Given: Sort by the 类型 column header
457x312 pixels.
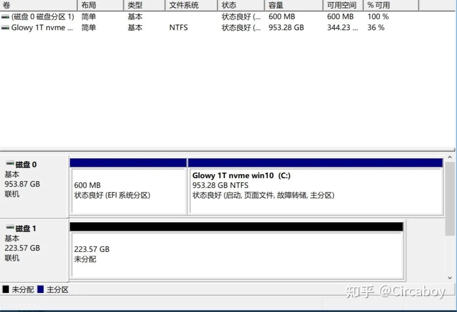Looking at the screenshot, I should click(x=144, y=5).
